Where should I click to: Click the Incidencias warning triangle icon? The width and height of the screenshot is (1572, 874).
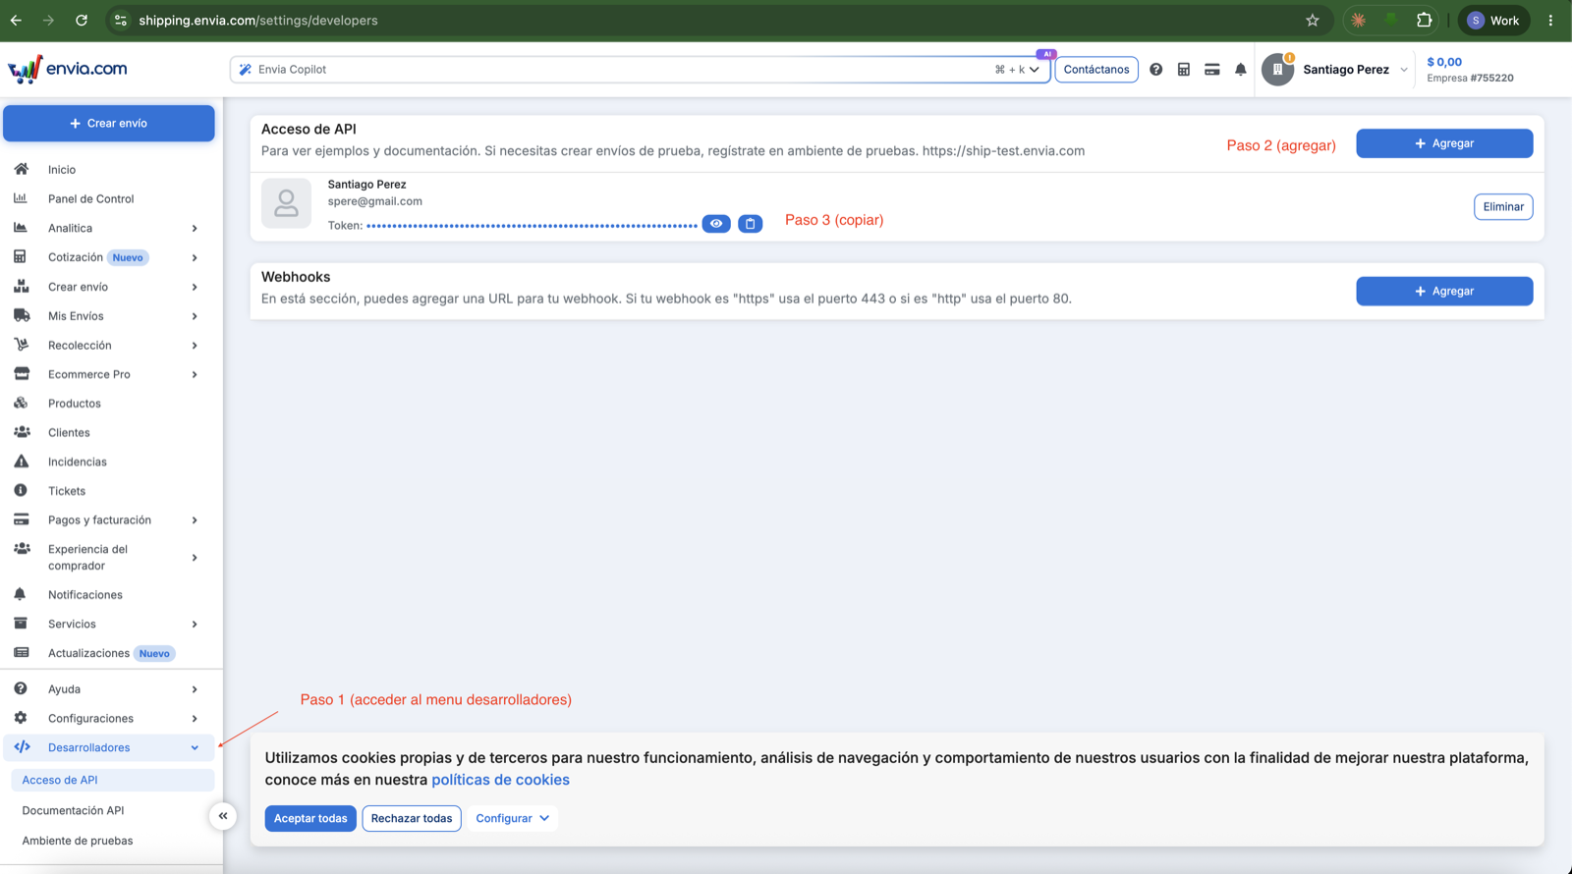coord(21,462)
